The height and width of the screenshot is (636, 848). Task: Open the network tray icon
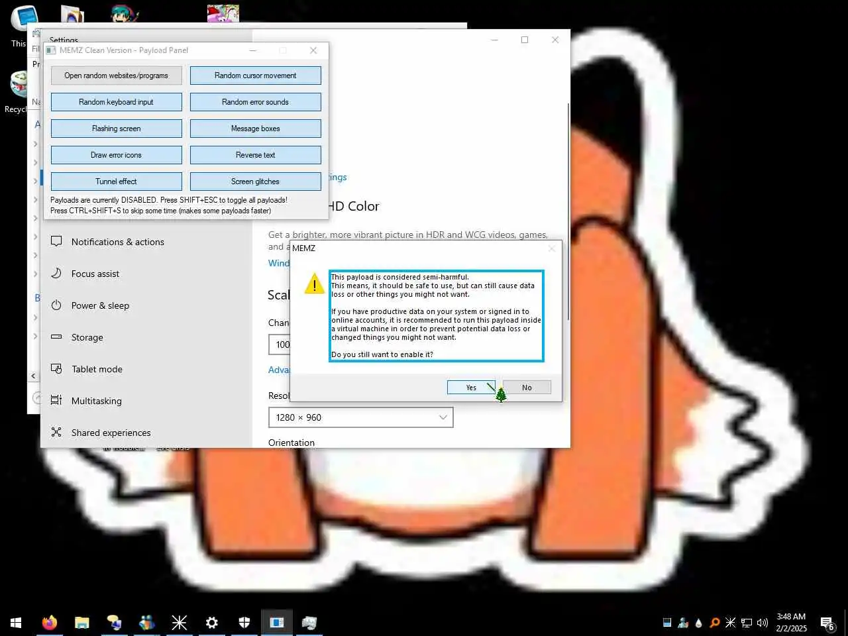pos(747,623)
